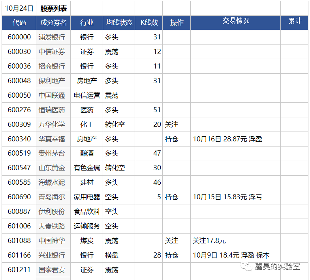This screenshot has height=280, width=310.
Task: Select the 化工 industry cell
Action: coord(86,124)
